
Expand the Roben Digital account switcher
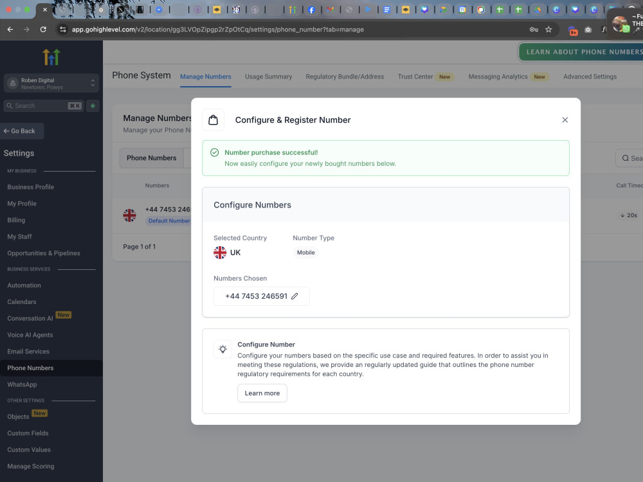(51, 83)
